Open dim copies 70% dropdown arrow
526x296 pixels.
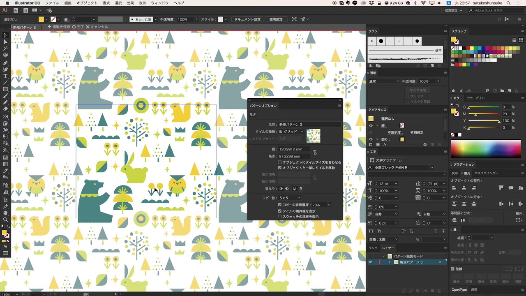coord(329,205)
